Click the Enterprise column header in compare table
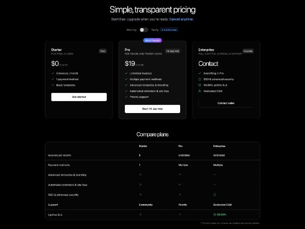This screenshot has width=305, height=229. (x=219, y=146)
